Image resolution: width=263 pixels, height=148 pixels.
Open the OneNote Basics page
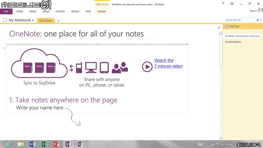click(x=233, y=42)
